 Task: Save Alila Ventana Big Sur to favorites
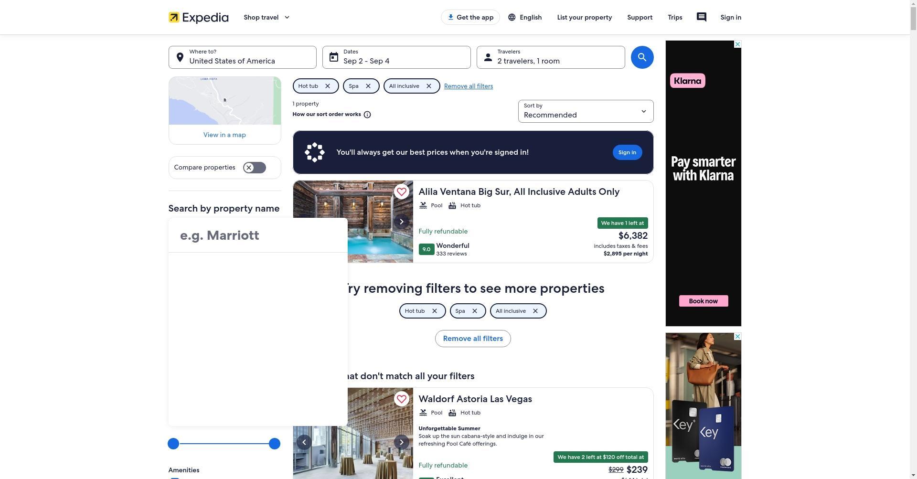pos(401,192)
